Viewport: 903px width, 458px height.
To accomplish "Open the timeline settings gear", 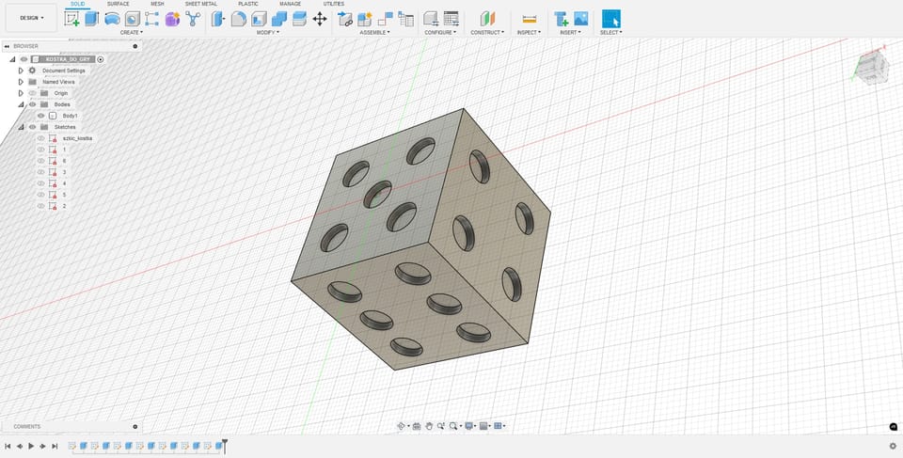I will (x=893, y=446).
